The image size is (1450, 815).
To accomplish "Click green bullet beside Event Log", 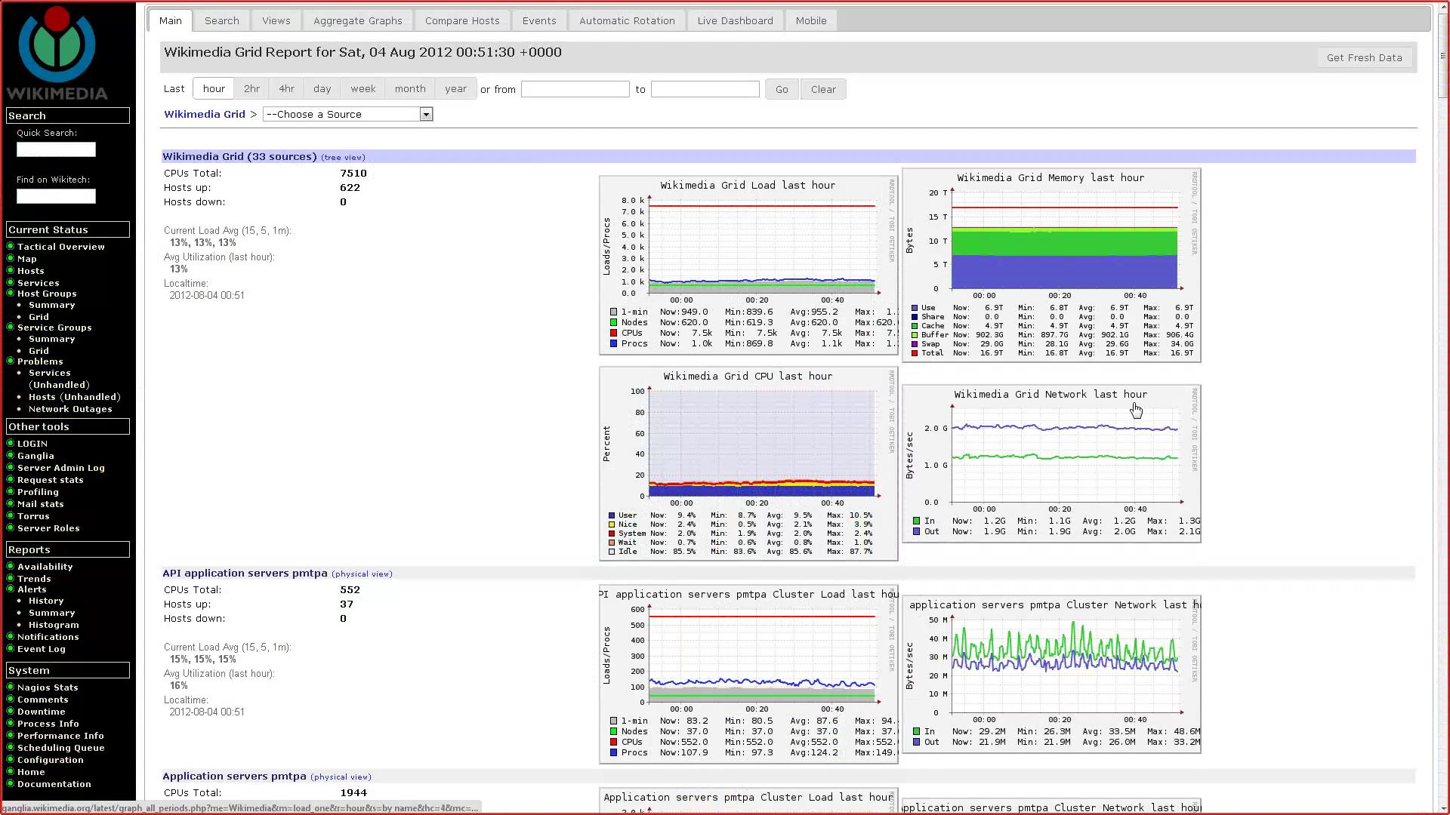I will (x=11, y=648).
